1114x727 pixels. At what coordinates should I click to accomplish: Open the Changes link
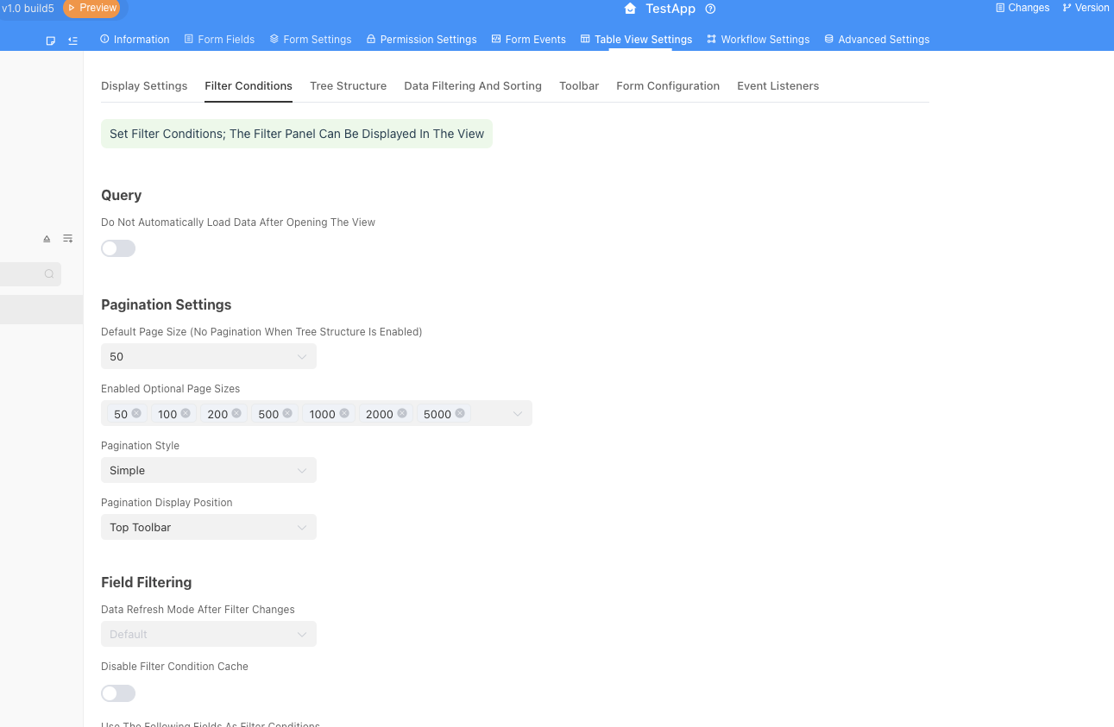pos(1023,8)
